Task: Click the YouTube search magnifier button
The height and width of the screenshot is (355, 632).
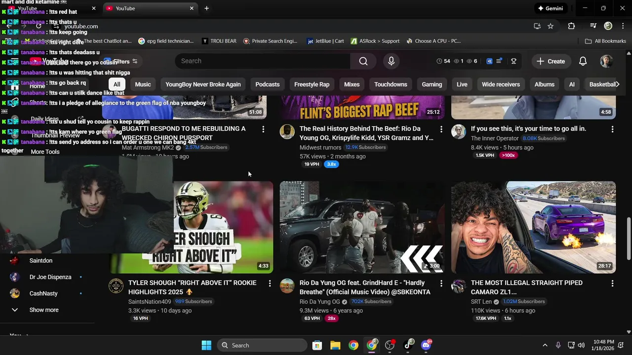Action: click(x=363, y=61)
